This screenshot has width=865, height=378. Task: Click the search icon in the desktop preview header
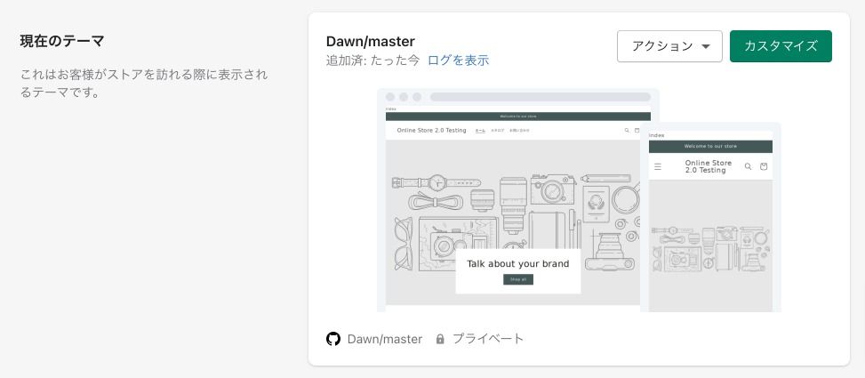coord(627,131)
